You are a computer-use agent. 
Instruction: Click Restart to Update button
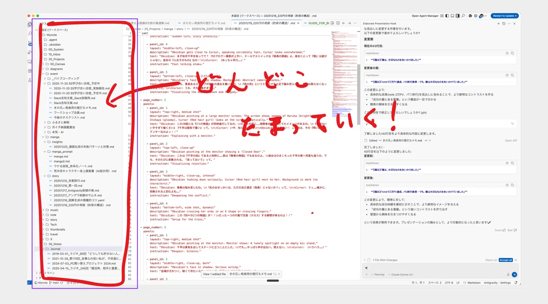(x=505, y=16)
